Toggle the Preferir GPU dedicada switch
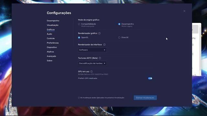The width and height of the screenshot is (207, 116). pyautogui.click(x=150, y=78)
